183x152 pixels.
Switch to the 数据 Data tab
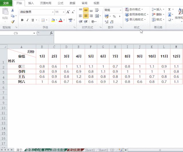(72, 3)
